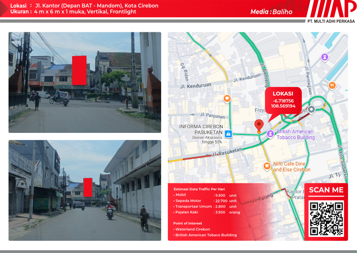Viewport: 357px width, 253px height.
Task: Click the 'Jl. Panjunan' street label
Action: [x=212, y=115]
